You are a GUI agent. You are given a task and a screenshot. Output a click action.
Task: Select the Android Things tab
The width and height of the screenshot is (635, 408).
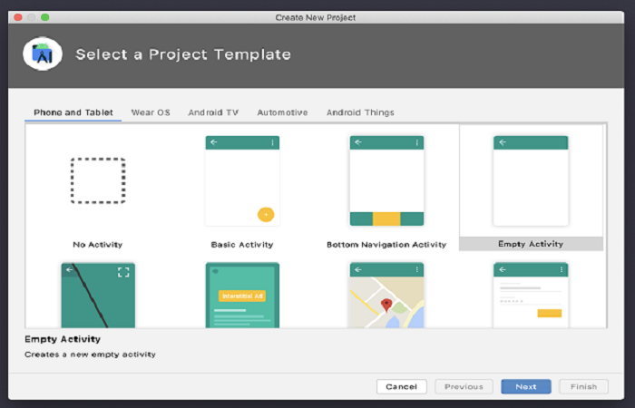point(360,112)
